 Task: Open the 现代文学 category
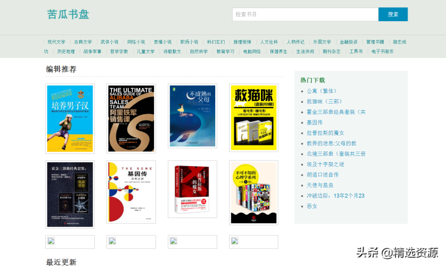pyautogui.click(x=56, y=42)
